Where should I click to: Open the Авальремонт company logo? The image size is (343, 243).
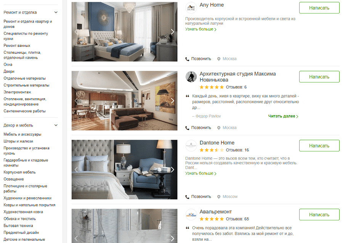(191, 214)
